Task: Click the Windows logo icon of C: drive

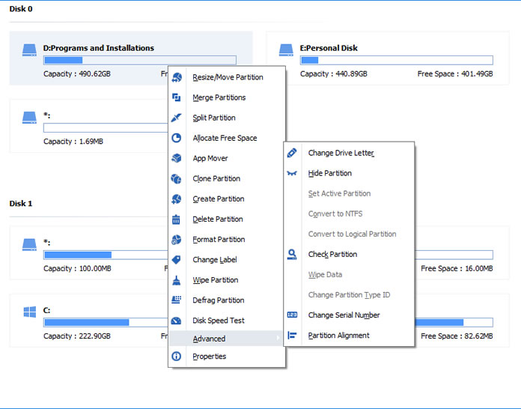Action: pos(30,312)
